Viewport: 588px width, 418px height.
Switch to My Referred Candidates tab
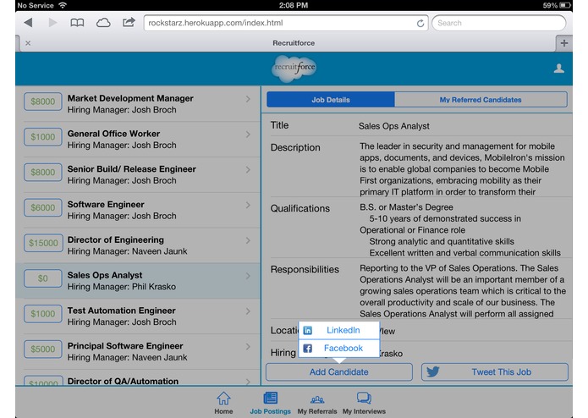tap(481, 100)
